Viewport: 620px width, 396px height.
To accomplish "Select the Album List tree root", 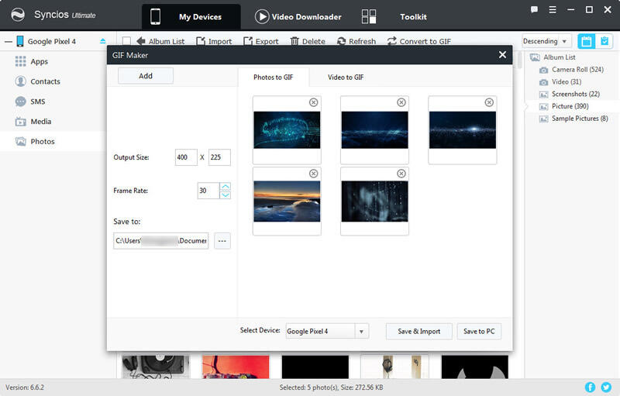I will [553, 57].
